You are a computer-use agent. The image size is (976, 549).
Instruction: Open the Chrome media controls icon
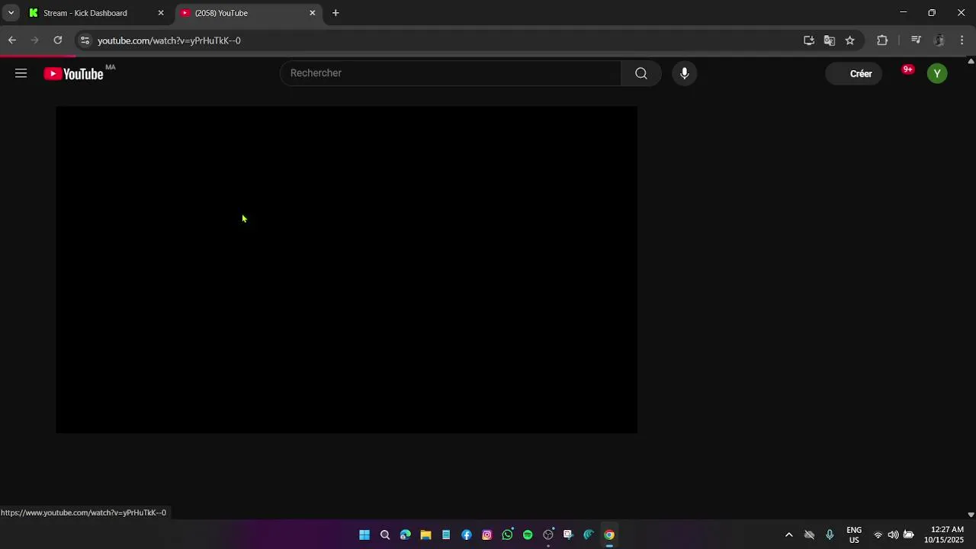tap(917, 40)
